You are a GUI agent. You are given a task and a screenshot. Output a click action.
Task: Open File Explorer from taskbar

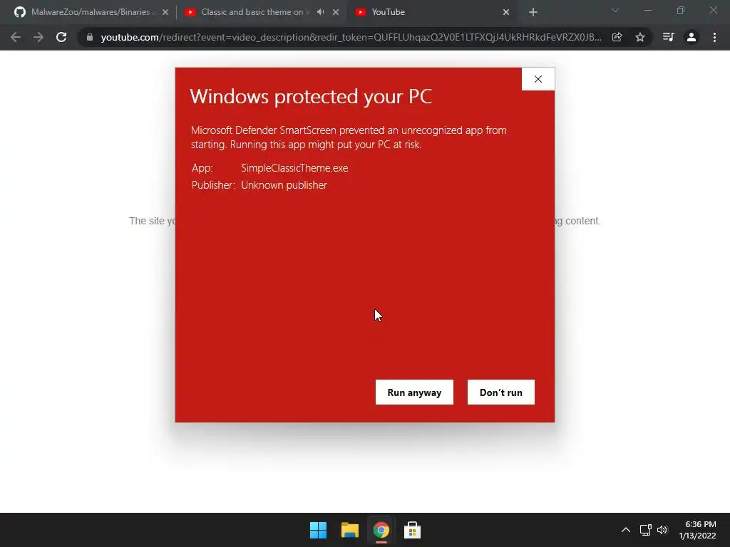(x=349, y=530)
